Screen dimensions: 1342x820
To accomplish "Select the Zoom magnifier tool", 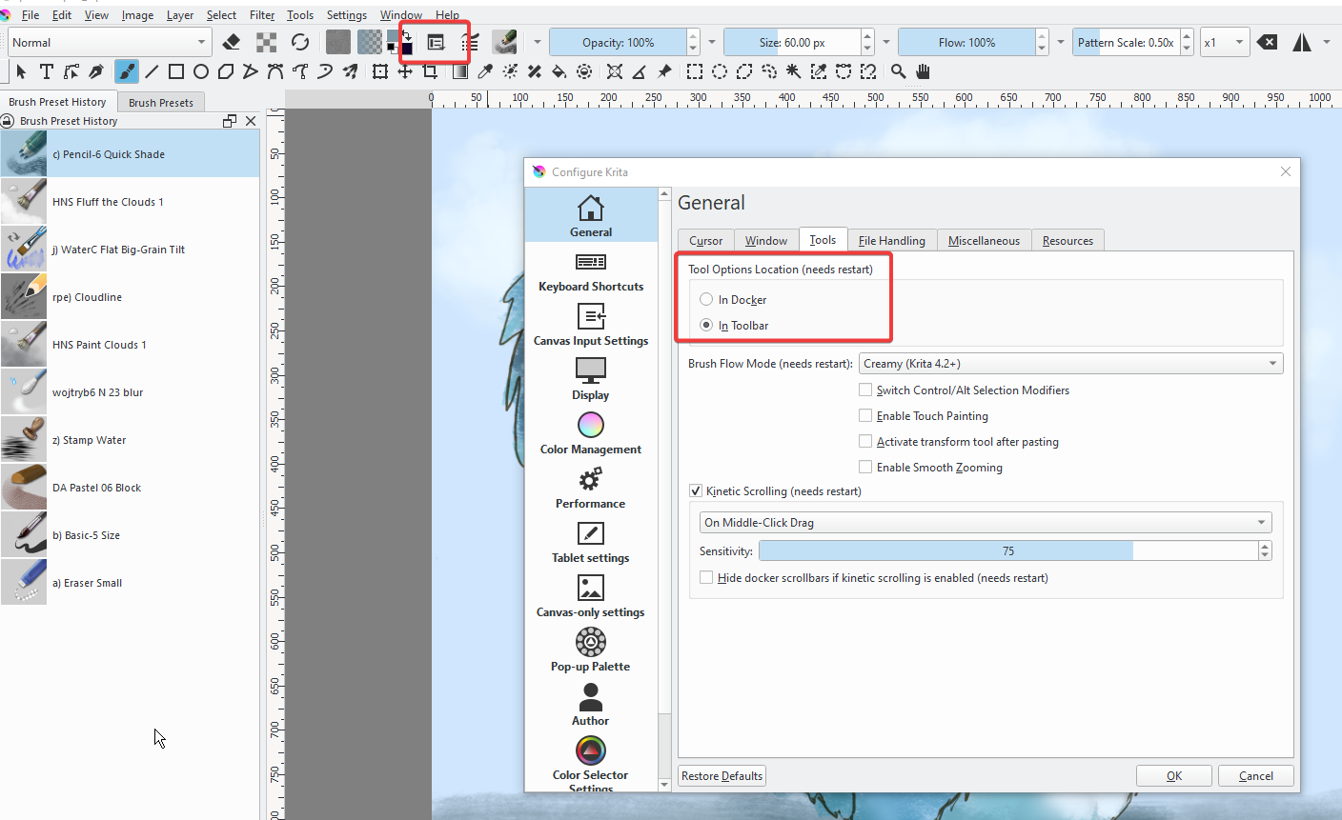I will pos(898,71).
